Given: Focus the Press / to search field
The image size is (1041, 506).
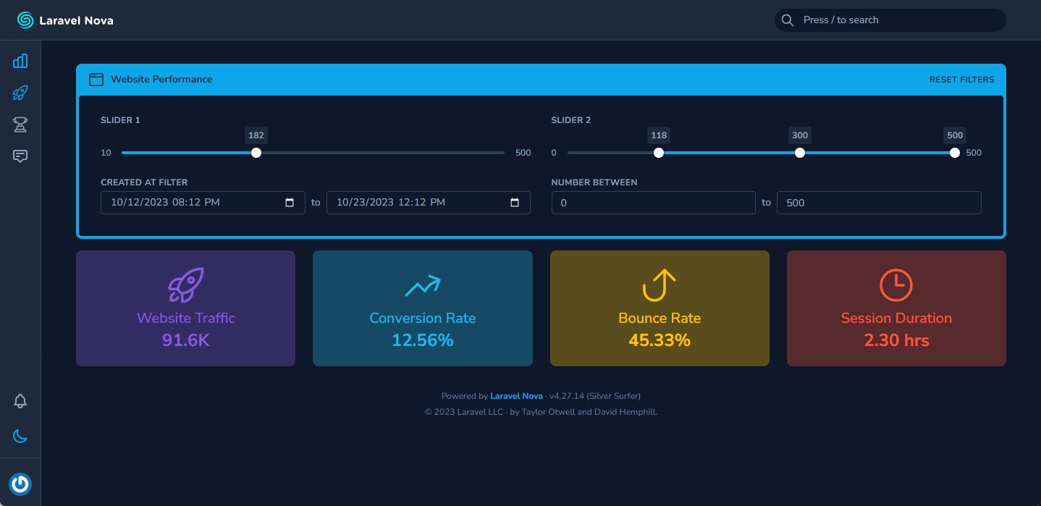Looking at the screenshot, I should [890, 20].
